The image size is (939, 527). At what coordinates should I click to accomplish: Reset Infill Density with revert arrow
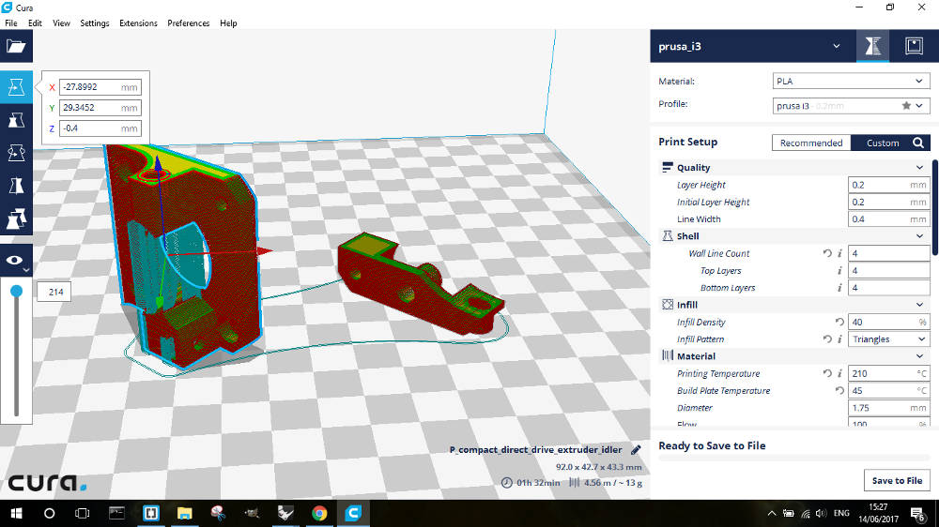pos(839,322)
